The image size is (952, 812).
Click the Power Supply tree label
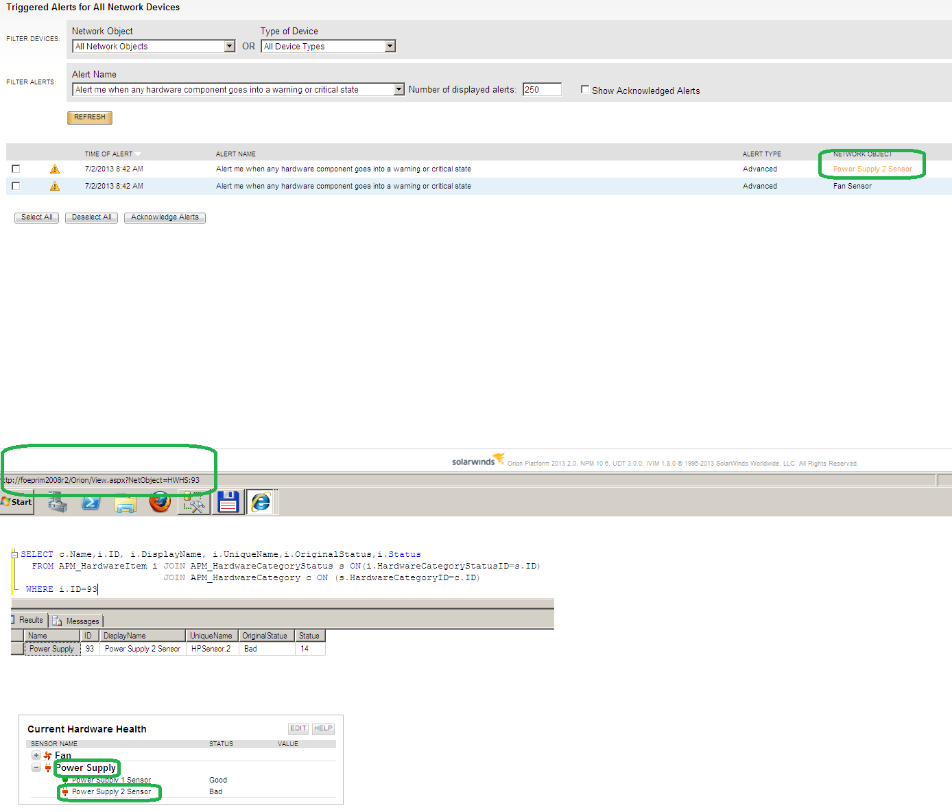[86, 767]
